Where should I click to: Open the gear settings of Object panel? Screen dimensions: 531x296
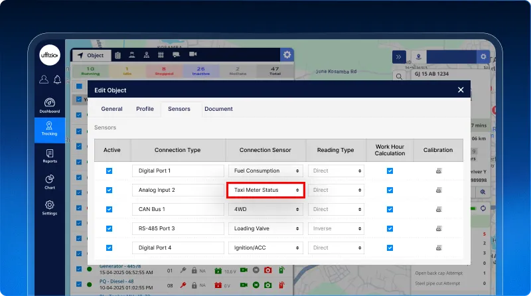point(287,54)
